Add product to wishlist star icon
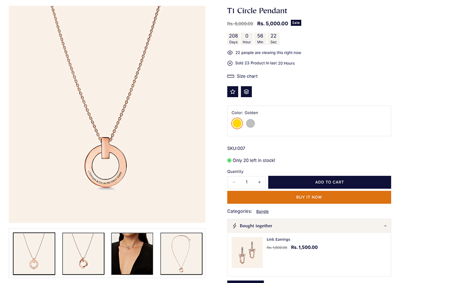The image size is (455, 283). (x=232, y=92)
